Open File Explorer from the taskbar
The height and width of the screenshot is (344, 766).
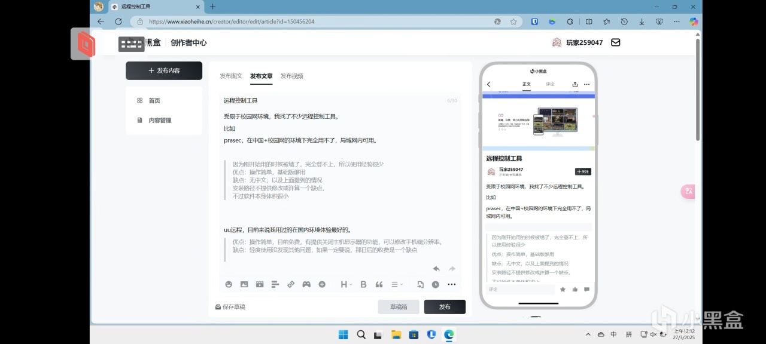tap(396, 334)
